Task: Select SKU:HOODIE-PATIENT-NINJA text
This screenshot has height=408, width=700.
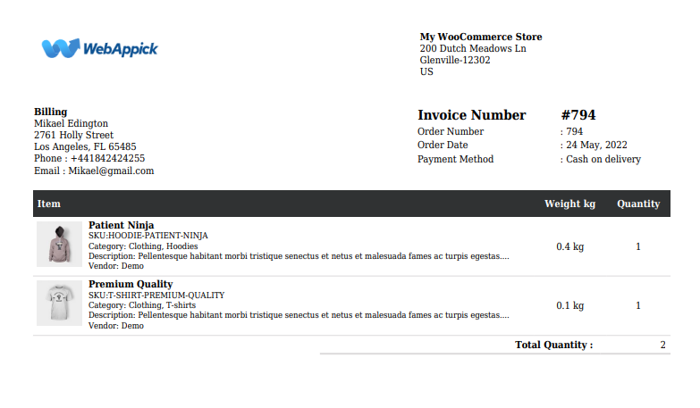Action: [148, 236]
